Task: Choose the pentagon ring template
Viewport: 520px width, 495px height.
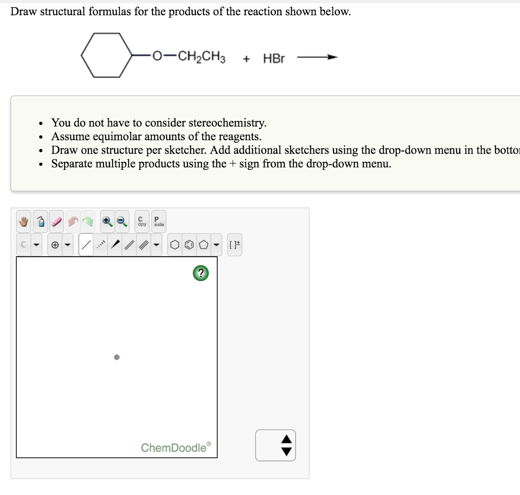Action: tap(204, 244)
